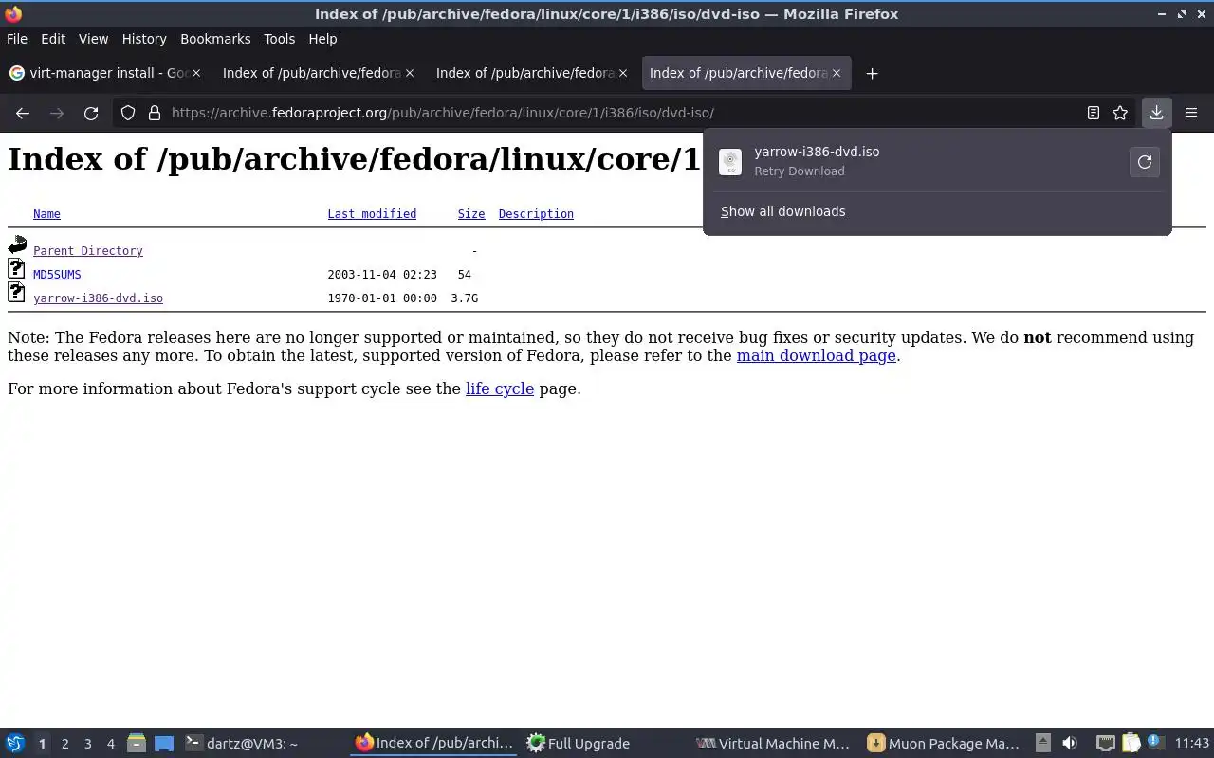The height and width of the screenshot is (758, 1214).
Task: Download yarrow-i386-dvd.iso from the listing
Action: (98, 298)
